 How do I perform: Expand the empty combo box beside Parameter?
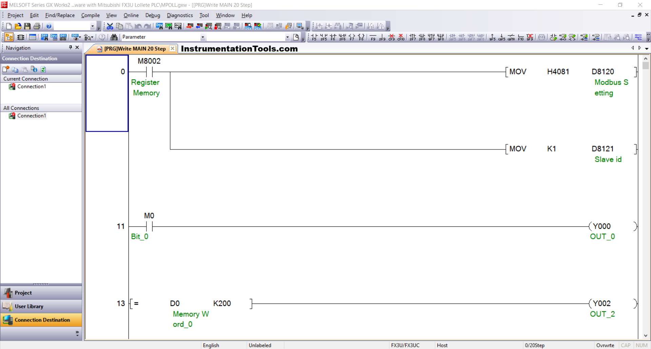(x=287, y=37)
